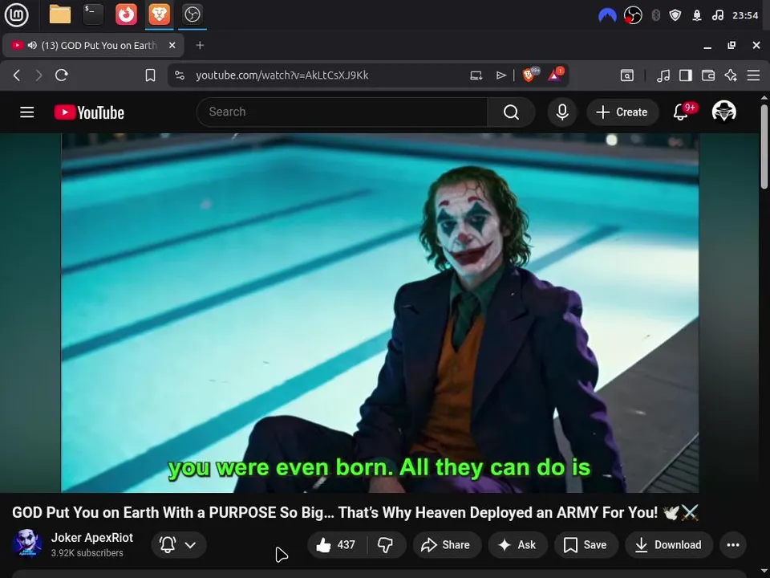Like the video with 437 likes
This screenshot has height=578, width=770.
coord(336,544)
